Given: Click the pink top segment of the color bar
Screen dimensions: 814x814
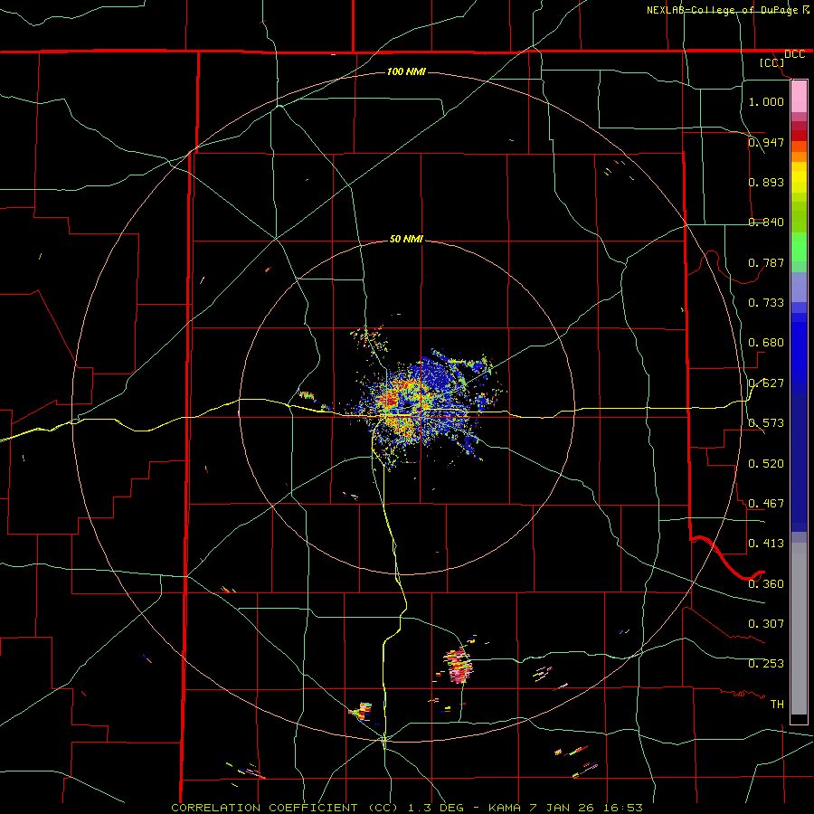Looking at the screenshot, I should click(799, 97).
